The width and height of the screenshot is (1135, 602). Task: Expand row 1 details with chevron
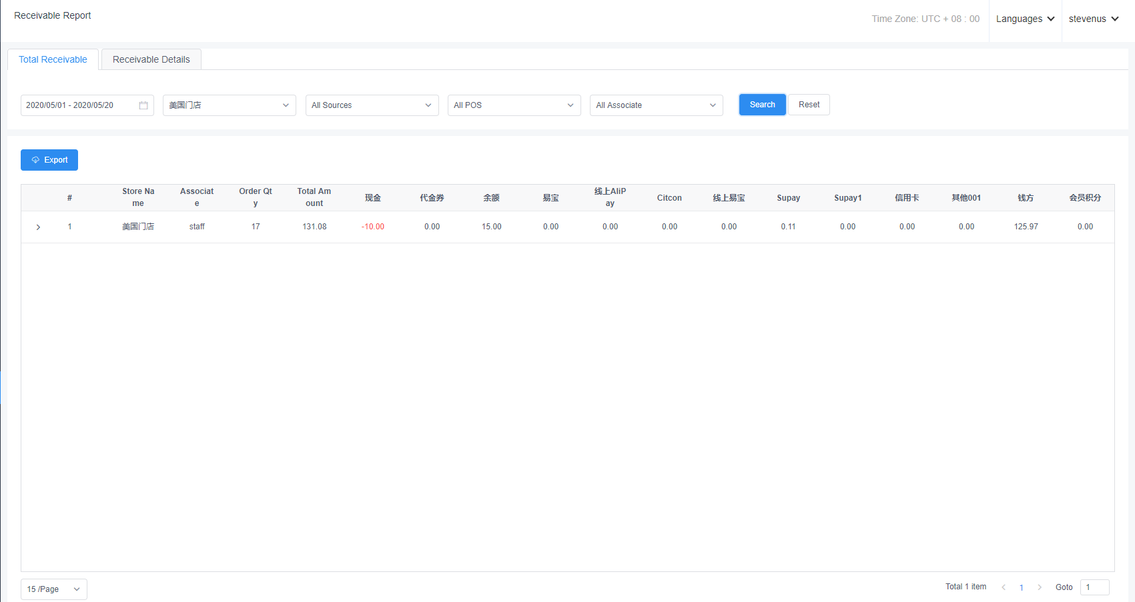pyautogui.click(x=38, y=227)
